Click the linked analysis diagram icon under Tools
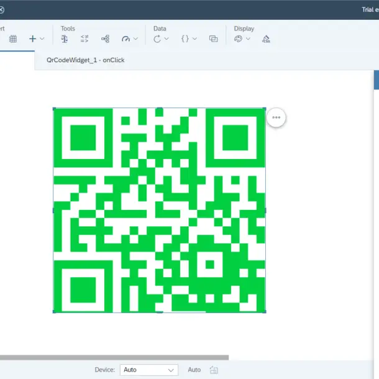The width and height of the screenshot is (379, 379). click(106, 39)
